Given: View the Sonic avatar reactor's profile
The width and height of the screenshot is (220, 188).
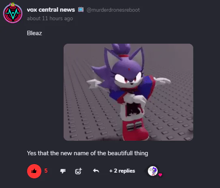Looking at the screenshot, I should (x=153, y=171).
